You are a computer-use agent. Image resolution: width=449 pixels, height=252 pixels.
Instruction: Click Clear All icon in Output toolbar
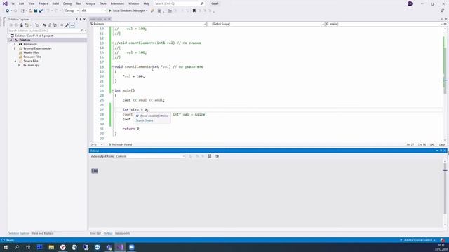(210, 156)
